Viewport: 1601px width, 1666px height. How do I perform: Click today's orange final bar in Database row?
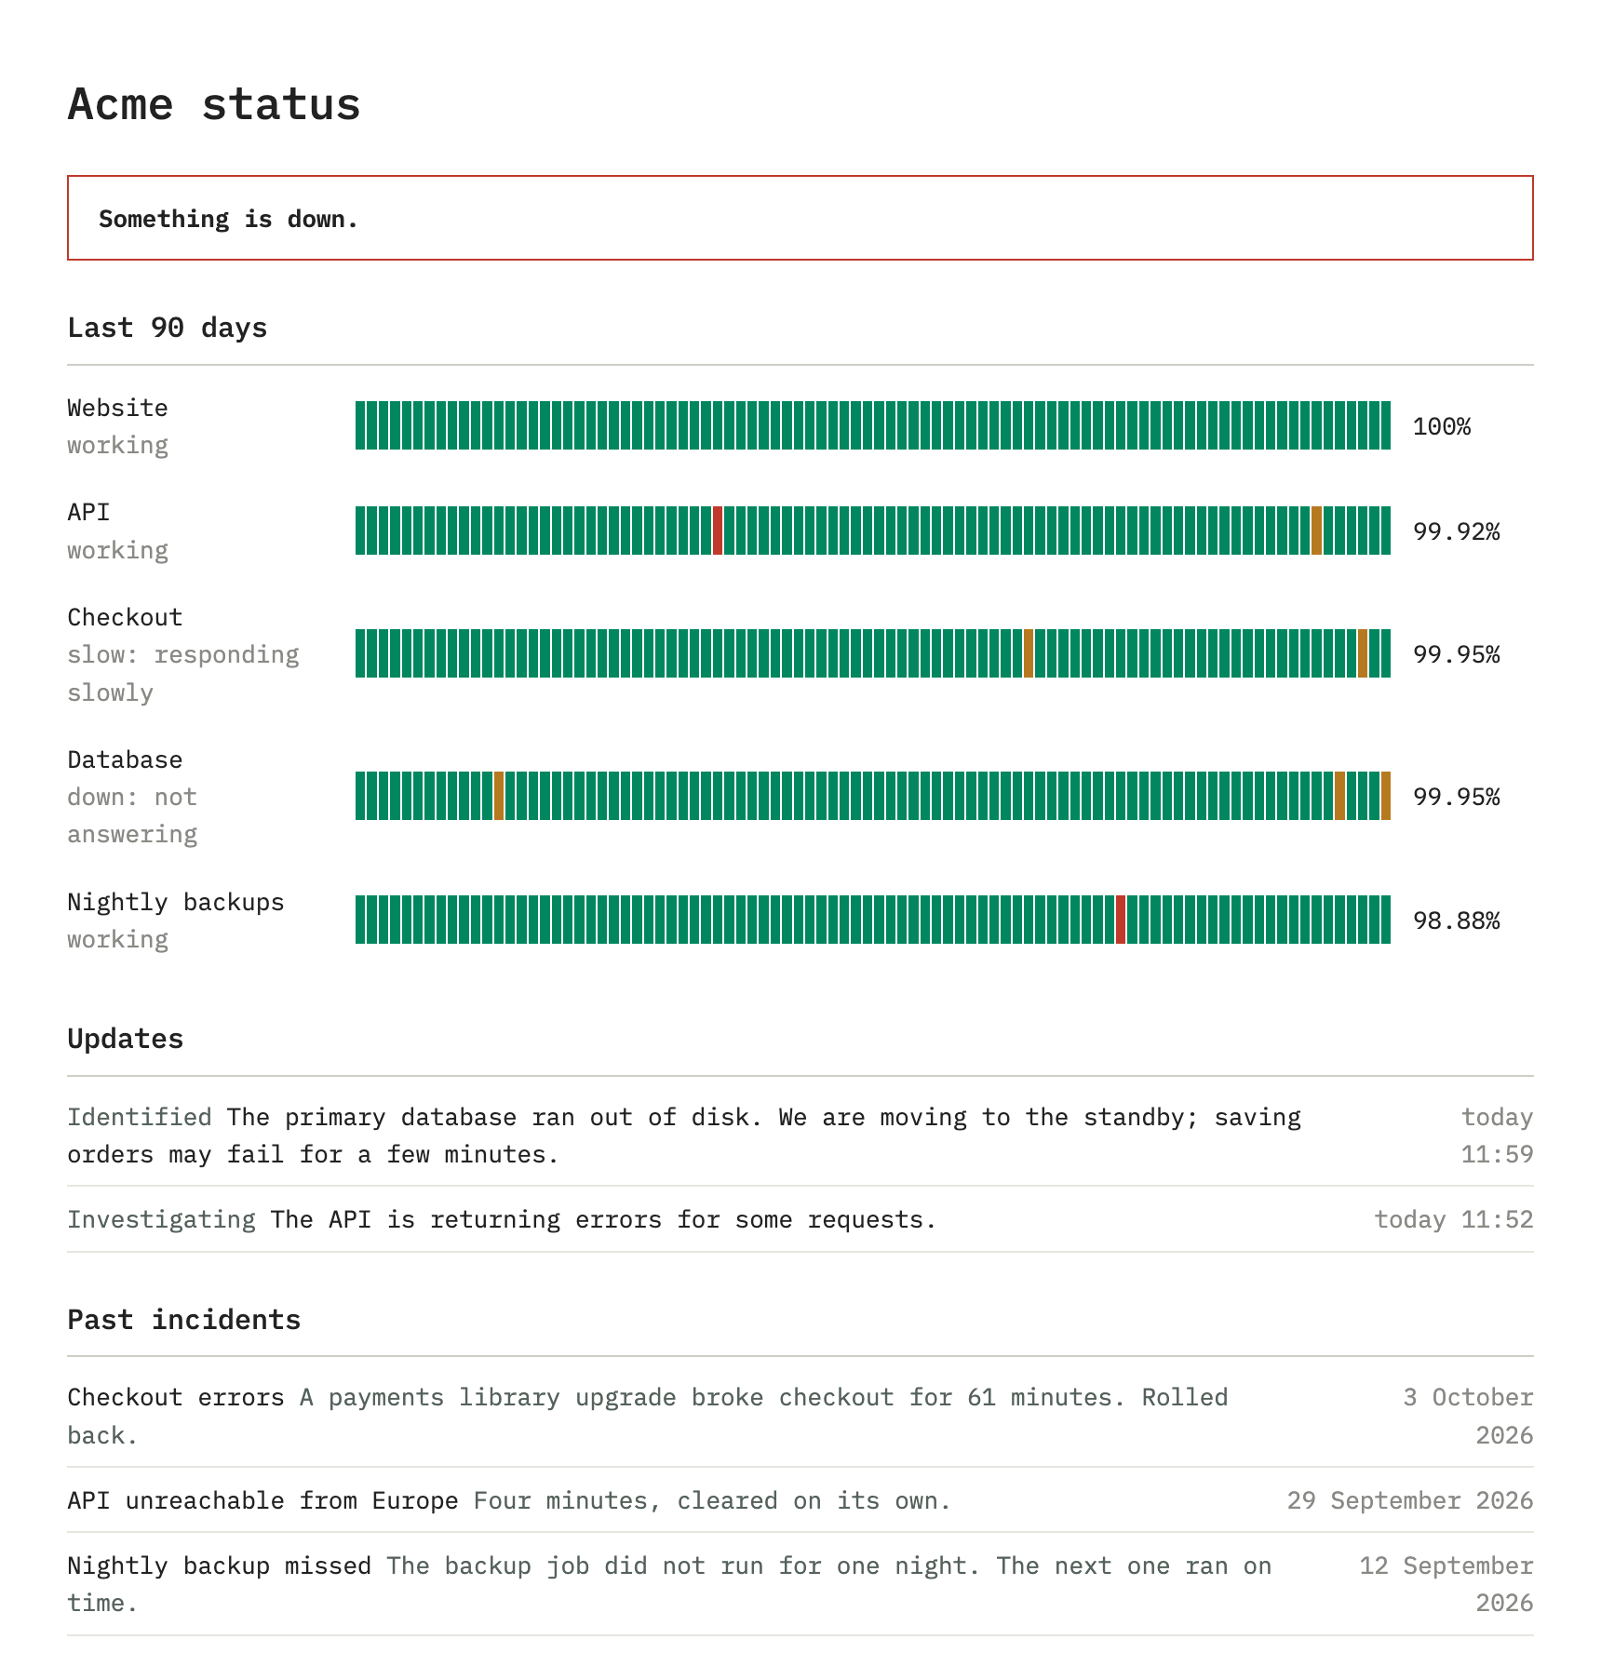pyautogui.click(x=1386, y=796)
